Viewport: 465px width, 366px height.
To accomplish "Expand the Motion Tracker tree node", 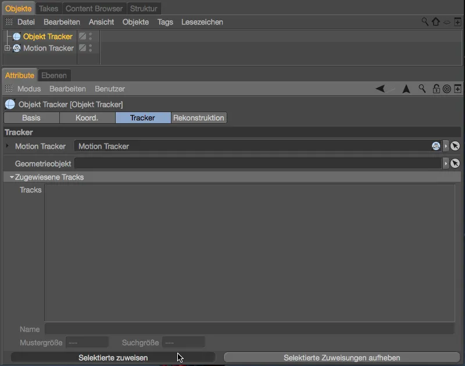I will [8, 48].
